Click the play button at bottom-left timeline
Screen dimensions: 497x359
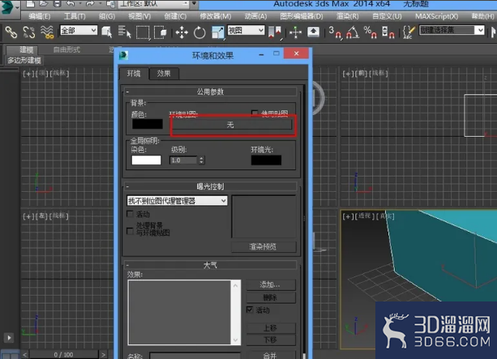tap(9, 338)
